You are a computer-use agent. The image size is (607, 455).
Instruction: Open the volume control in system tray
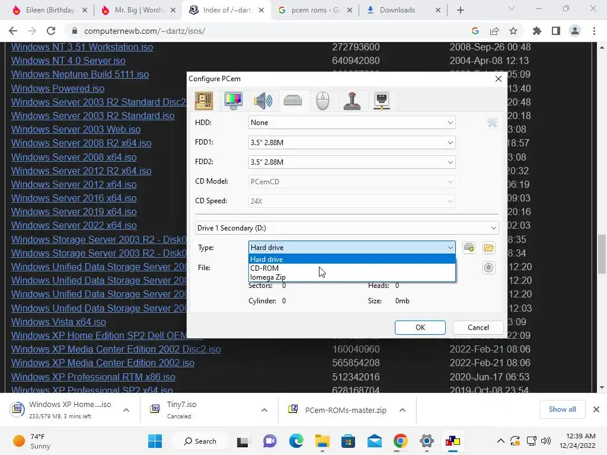coord(546,441)
